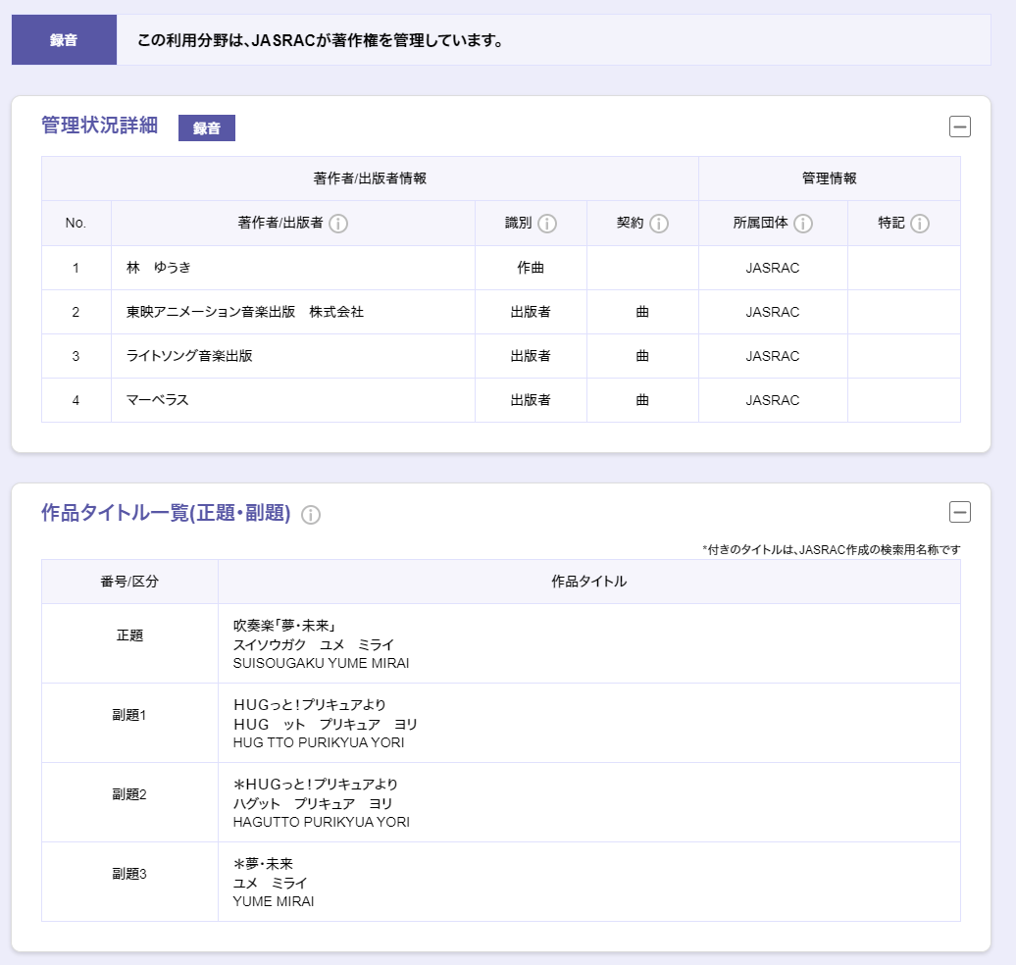Click the 作品タイトル column header
Screen dimensions: 1016x965
[x=589, y=582]
